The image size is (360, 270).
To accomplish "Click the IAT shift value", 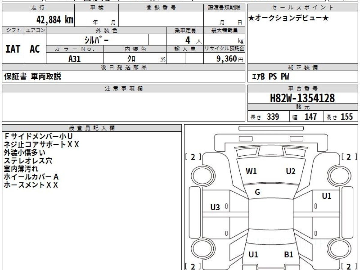I will click(x=13, y=49).
